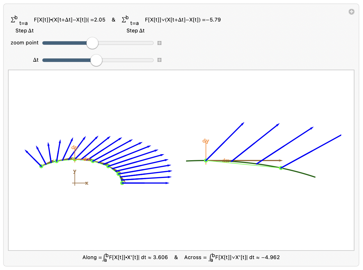Expand the zoom point slider controls

(x=159, y=43)
